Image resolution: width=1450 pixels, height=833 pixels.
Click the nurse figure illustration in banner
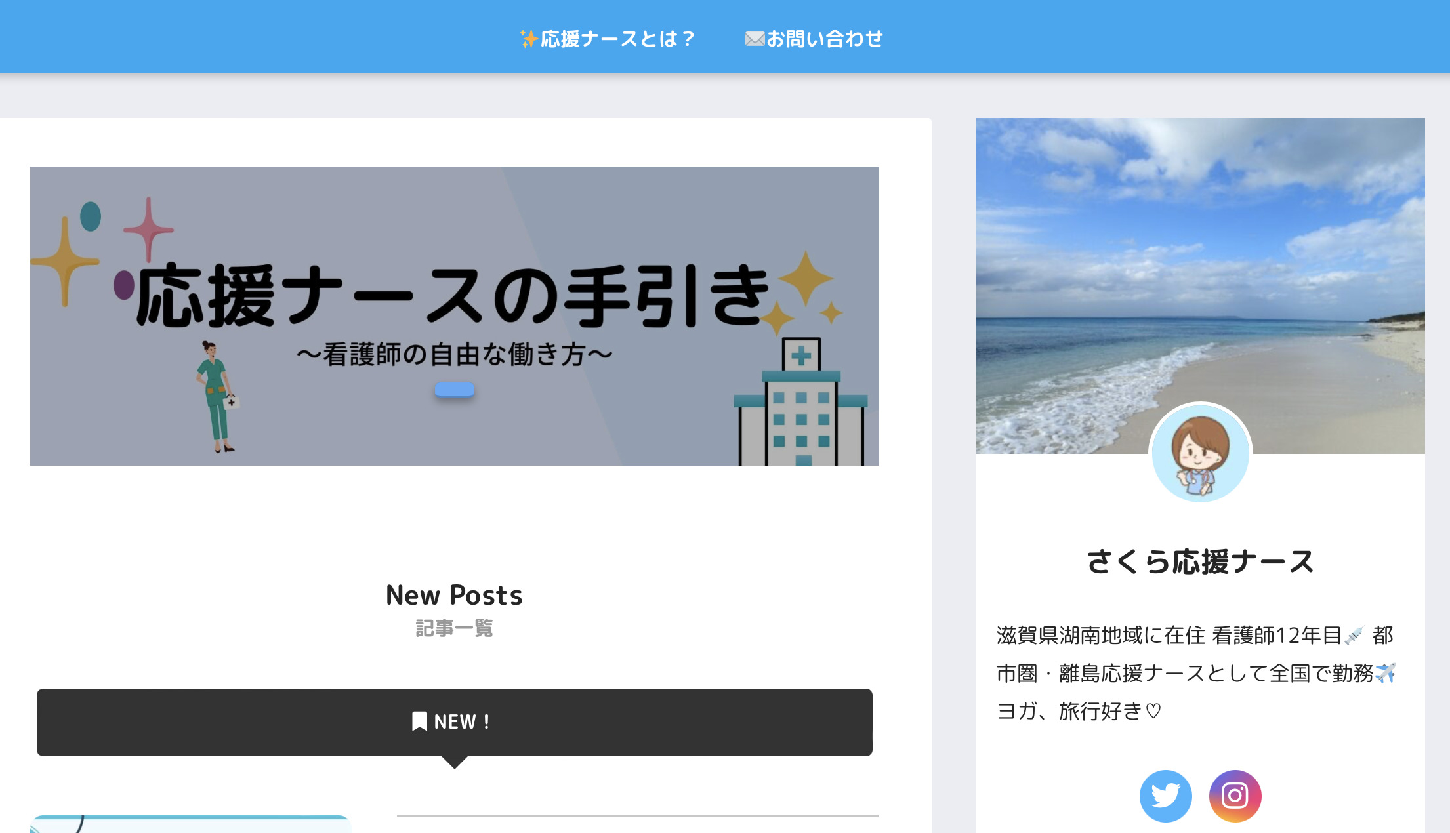(217, 397)
